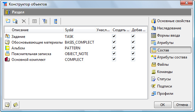The width and height of the screenshot is (195, 112).
Task: Toggle Добав checkbox for Задание
Action: click(133, 36)
